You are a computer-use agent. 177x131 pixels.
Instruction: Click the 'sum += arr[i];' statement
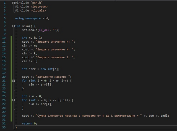(41, 104)
